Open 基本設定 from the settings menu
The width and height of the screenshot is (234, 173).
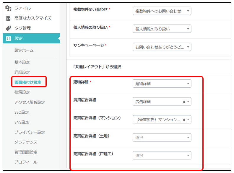point(22,62)
